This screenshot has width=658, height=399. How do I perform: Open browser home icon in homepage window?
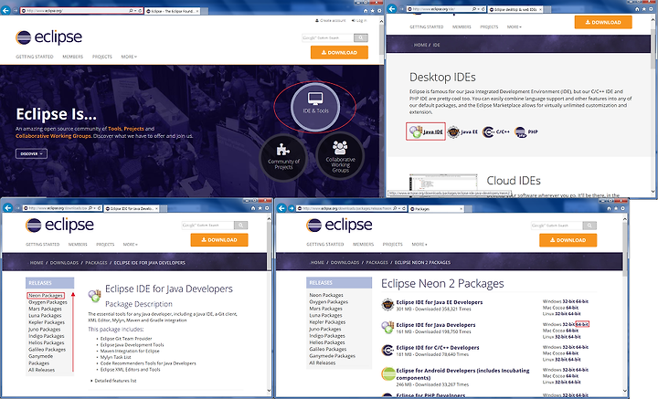click(x=366, y=10)
